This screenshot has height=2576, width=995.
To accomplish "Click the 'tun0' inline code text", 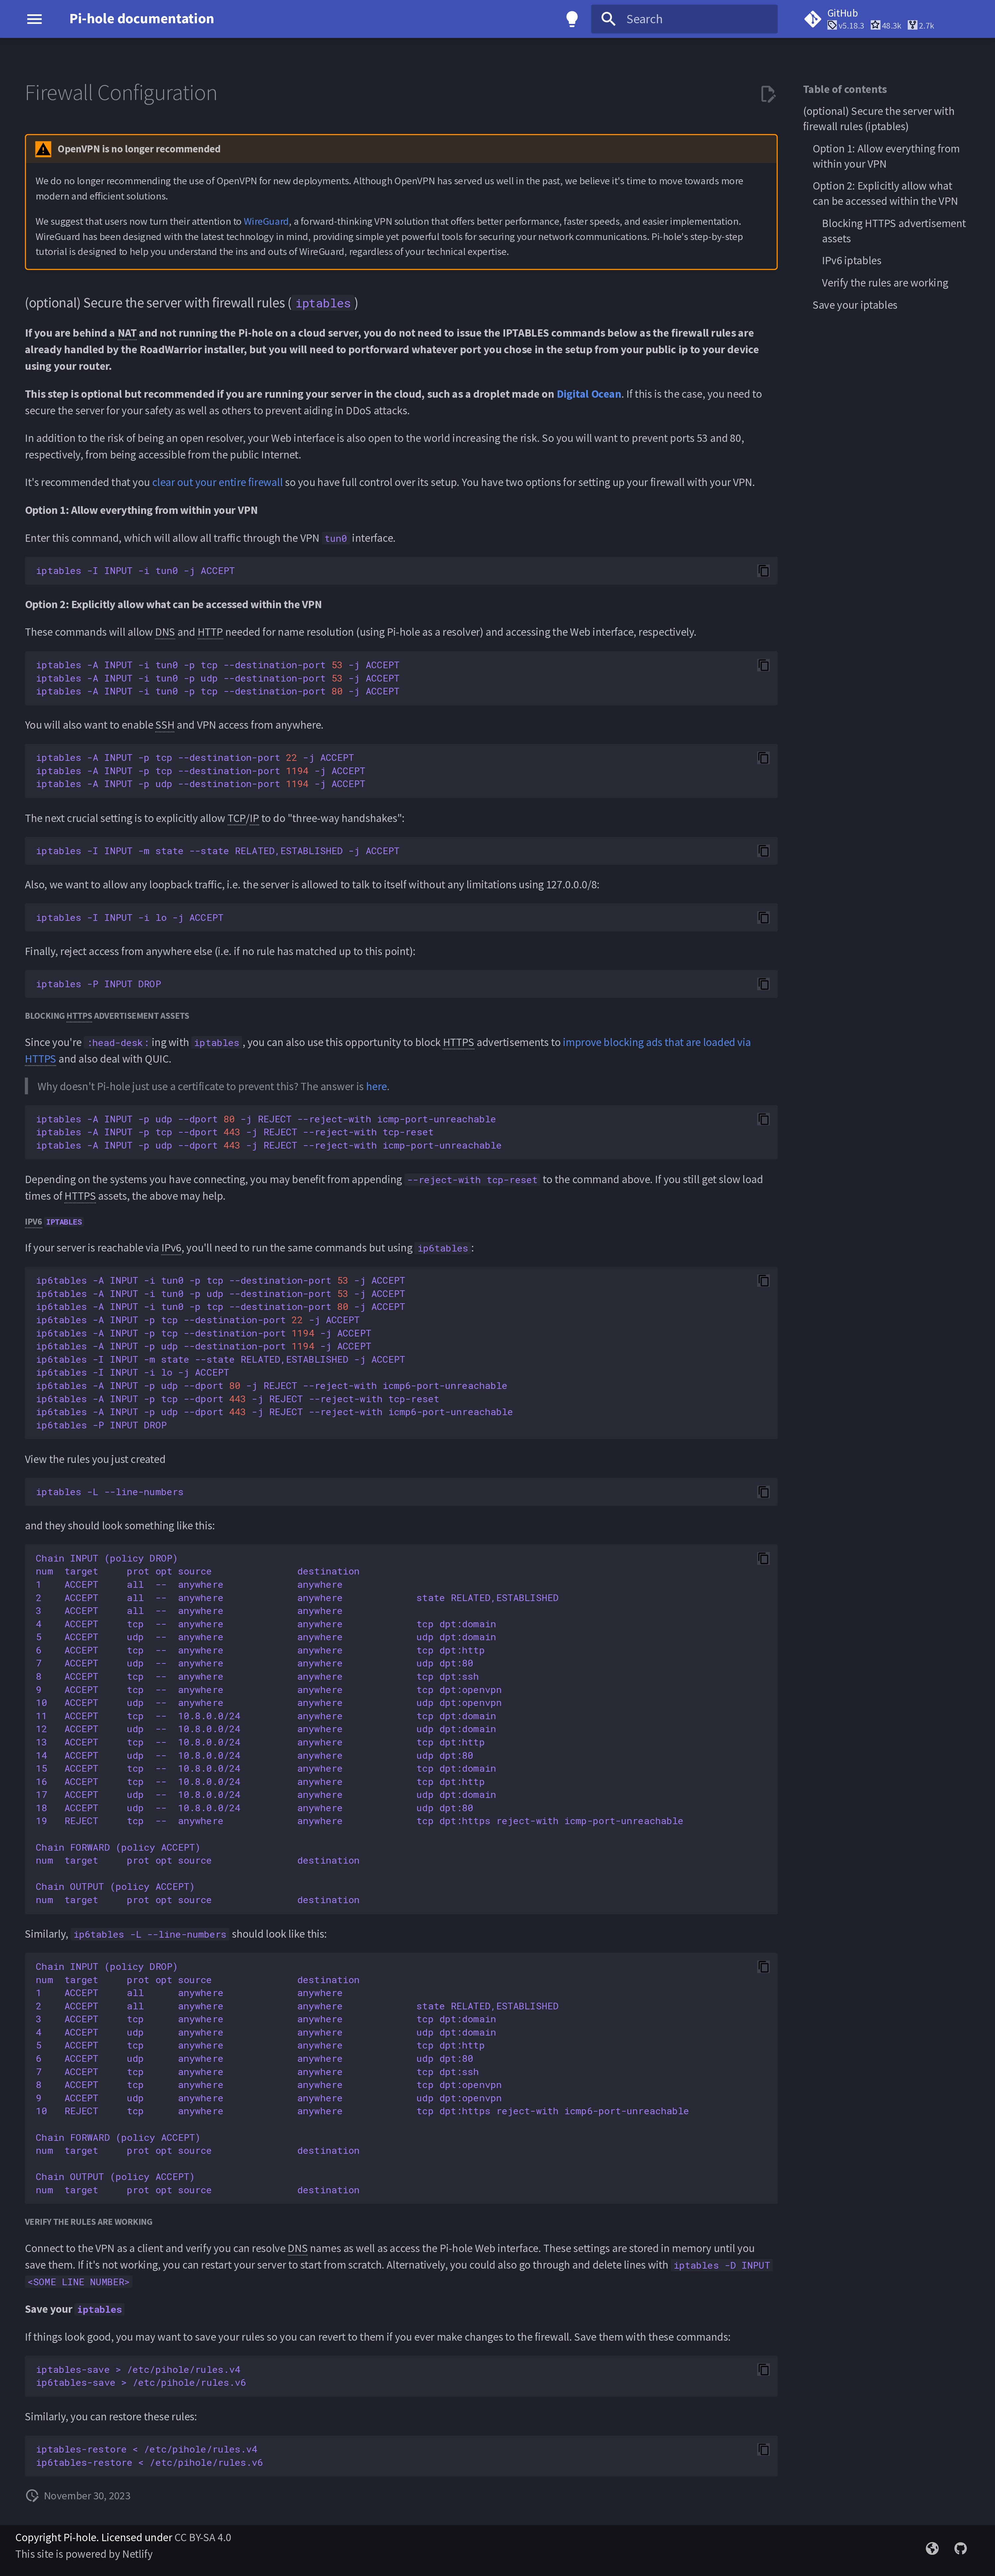I will (x=336, y=539).
